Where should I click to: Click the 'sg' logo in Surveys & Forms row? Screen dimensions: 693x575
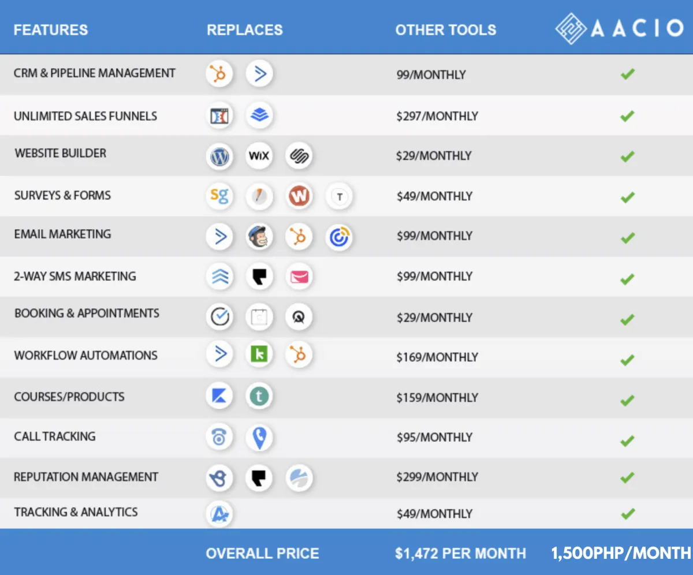pos(219,196)
